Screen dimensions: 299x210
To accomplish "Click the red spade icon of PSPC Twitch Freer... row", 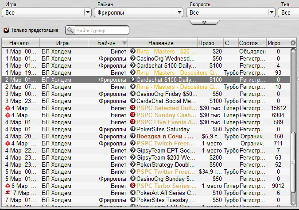I will tap(8, 143).
